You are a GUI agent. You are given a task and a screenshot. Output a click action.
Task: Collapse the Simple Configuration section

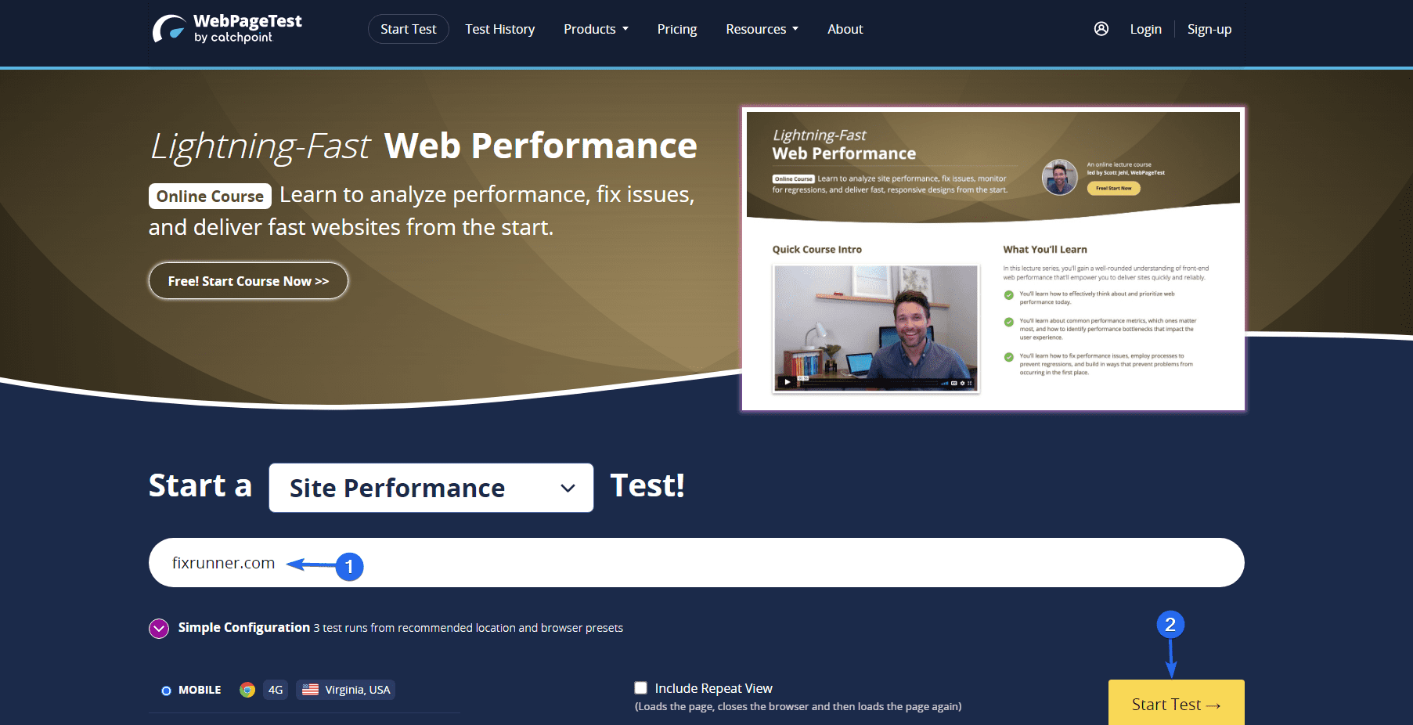coord(158,628)
